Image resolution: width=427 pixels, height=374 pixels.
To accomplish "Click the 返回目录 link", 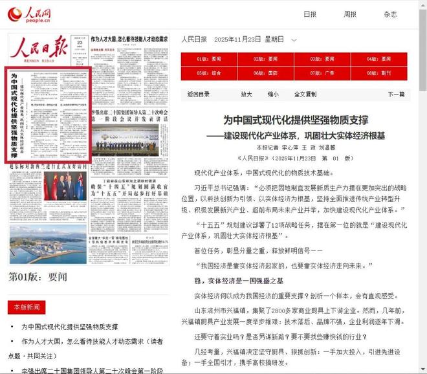I will [198, 94].
